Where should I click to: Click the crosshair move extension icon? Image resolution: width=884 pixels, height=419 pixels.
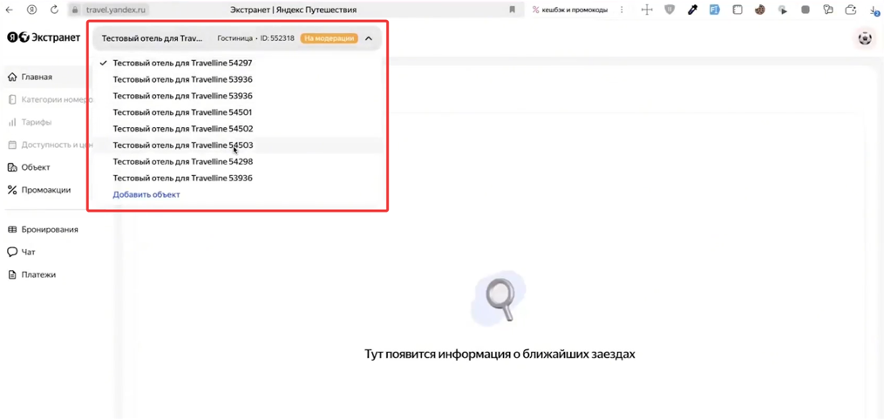(x=647, y=10)
